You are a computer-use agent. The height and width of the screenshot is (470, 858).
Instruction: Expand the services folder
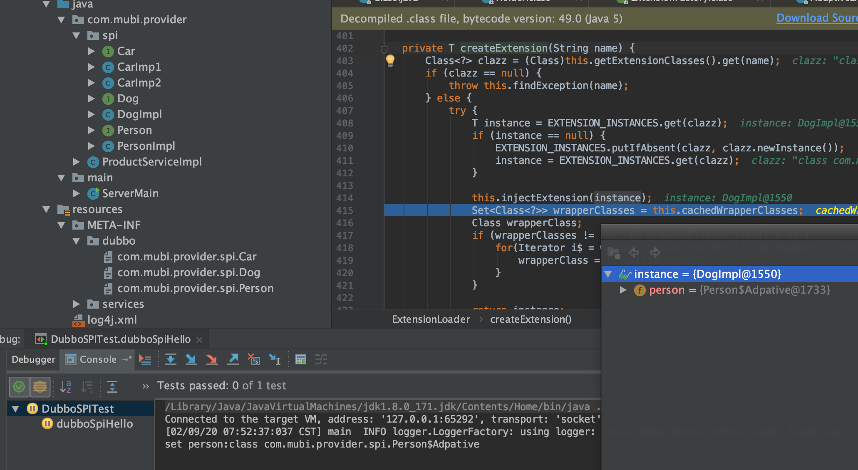tap(76, 304)
